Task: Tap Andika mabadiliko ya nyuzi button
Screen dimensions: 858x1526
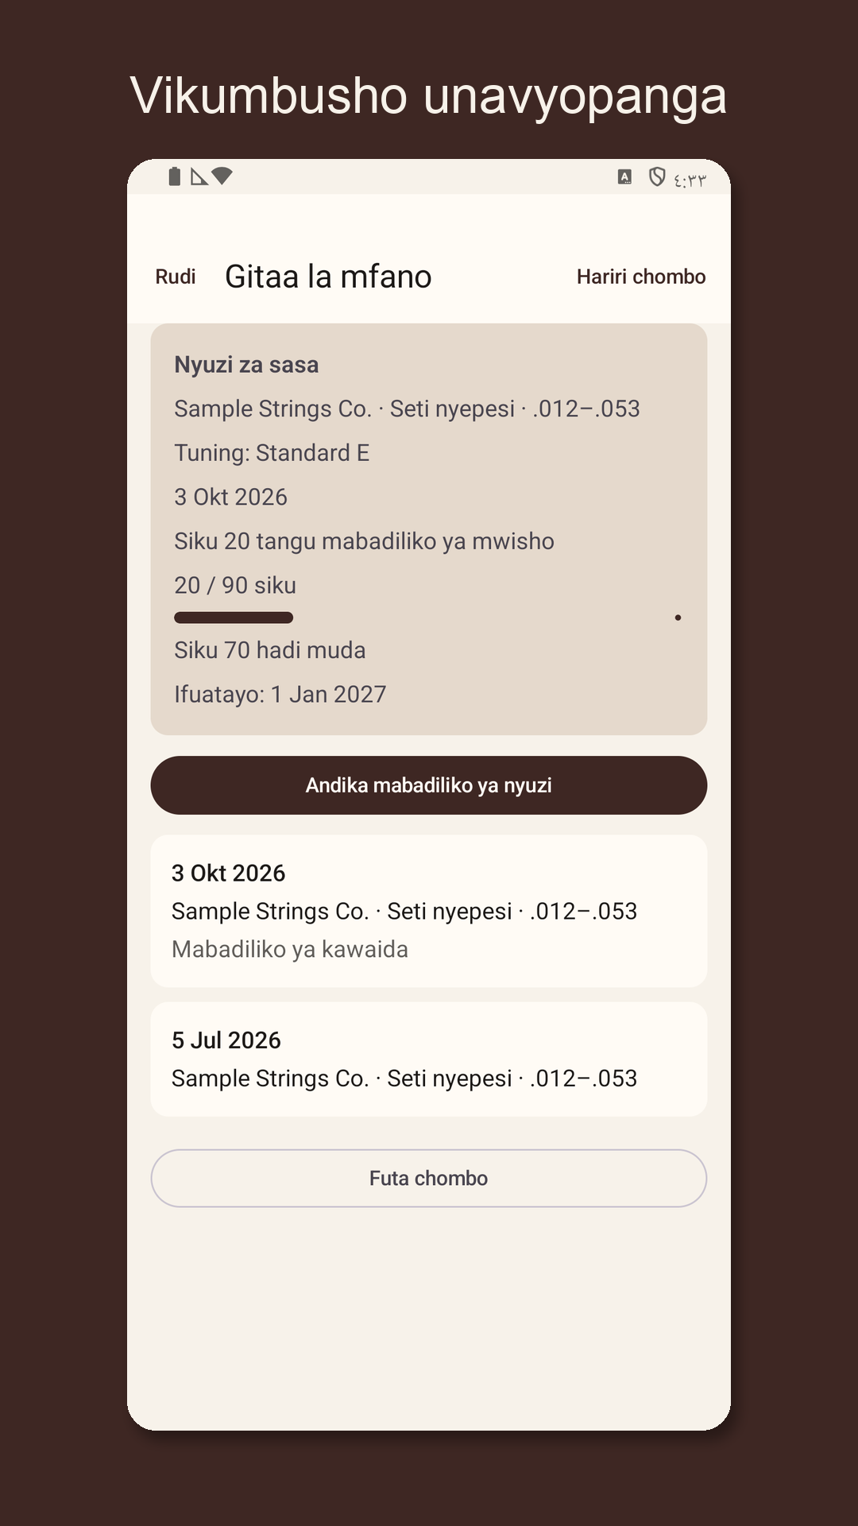Action: coord(429,785)
